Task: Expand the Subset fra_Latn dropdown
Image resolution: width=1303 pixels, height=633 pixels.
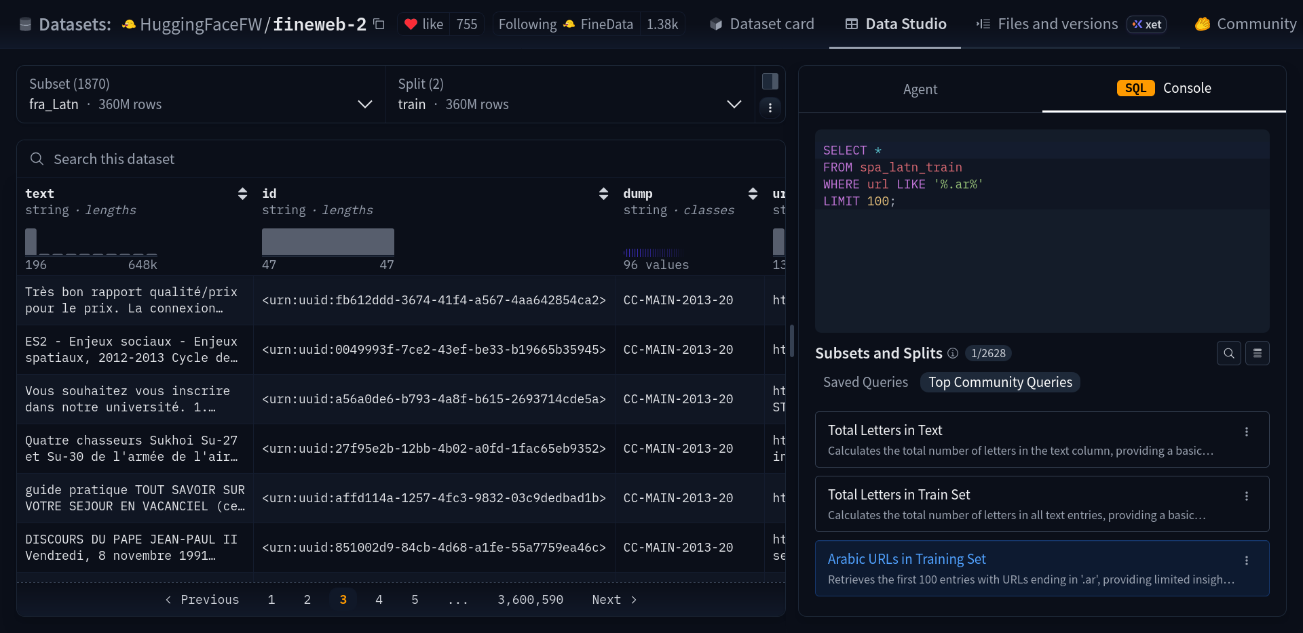Action: (x=364, y=104)
